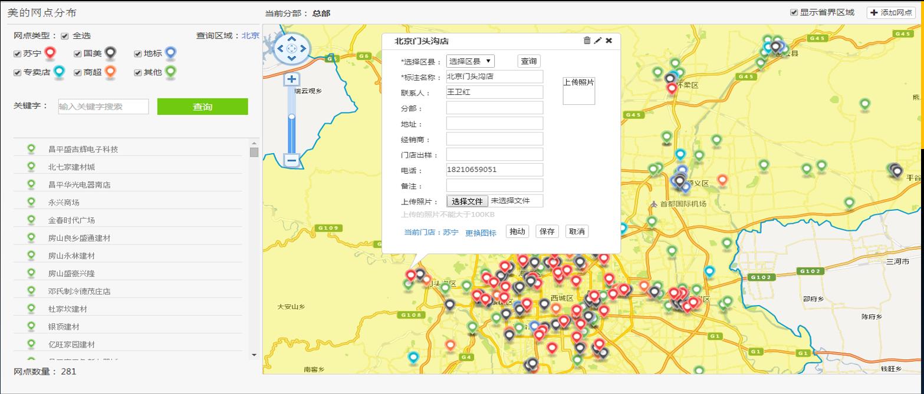Uncheck the 专卖店 outlet type checkbox

[18, 72]
